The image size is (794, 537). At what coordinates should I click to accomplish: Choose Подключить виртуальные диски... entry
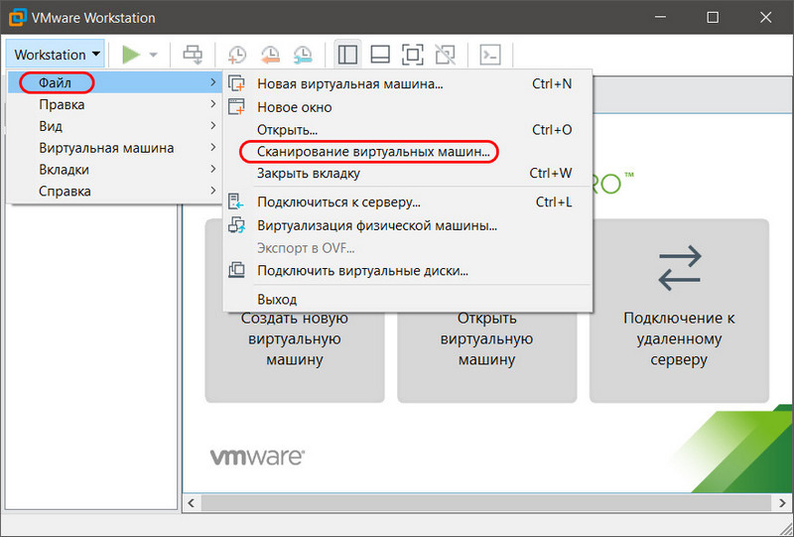tap(408, 271)
